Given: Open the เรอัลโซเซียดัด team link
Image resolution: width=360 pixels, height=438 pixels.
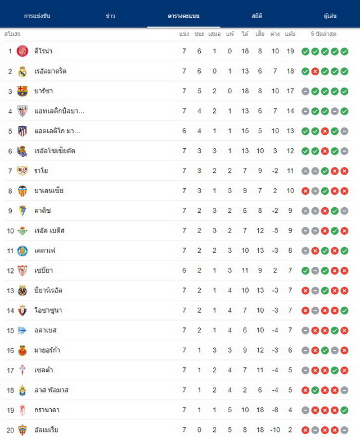Looking at the screenshot, I should pyautogui.click(x=55, y=151).
